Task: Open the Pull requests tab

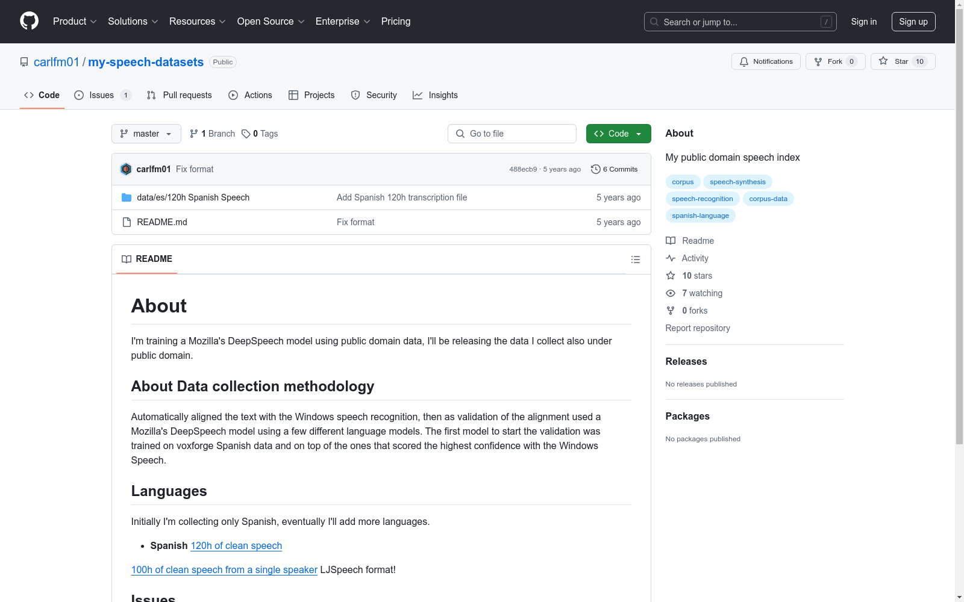Action: pyautogui.click(x=179, y=95)
